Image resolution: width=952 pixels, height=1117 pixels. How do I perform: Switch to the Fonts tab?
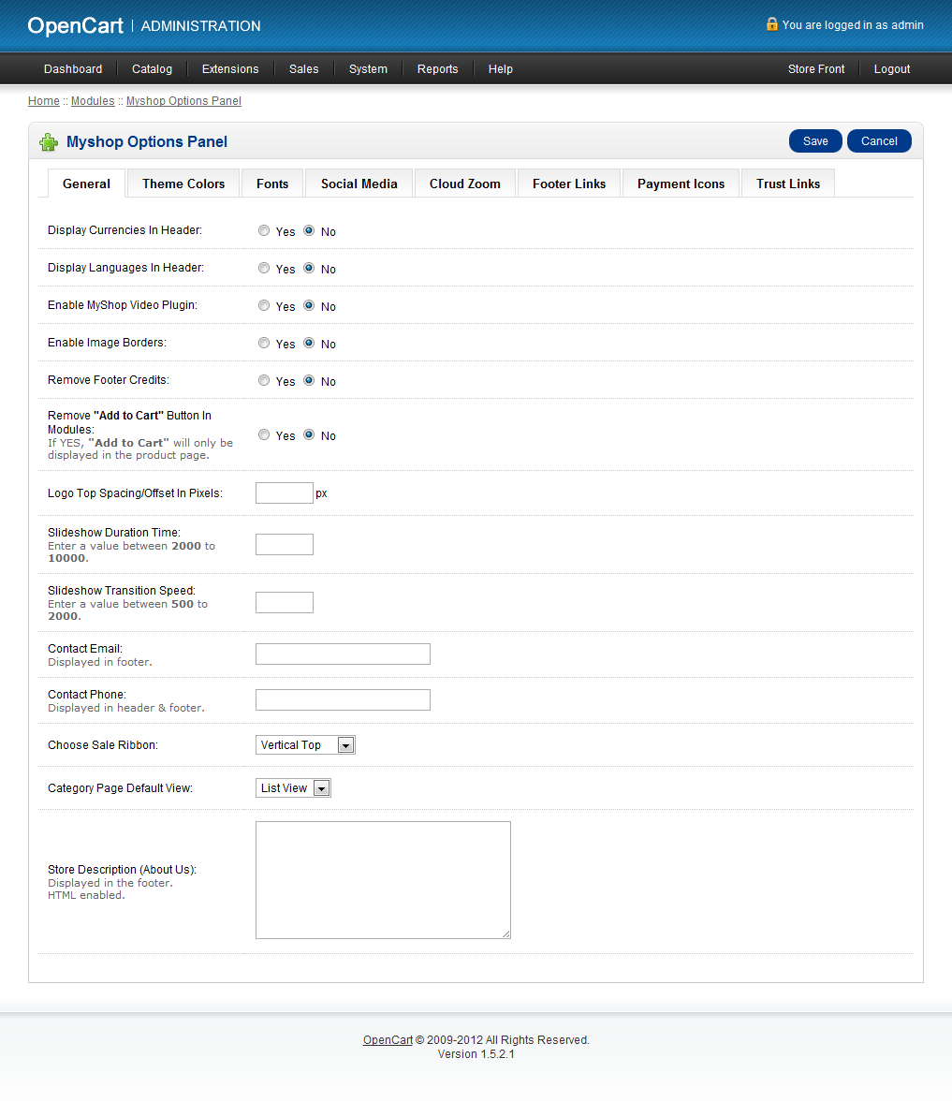point(272,184)
